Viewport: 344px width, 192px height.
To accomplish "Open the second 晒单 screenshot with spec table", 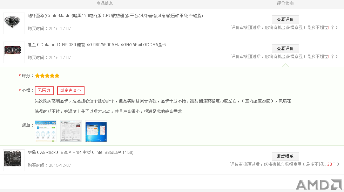I will (71, 131).
